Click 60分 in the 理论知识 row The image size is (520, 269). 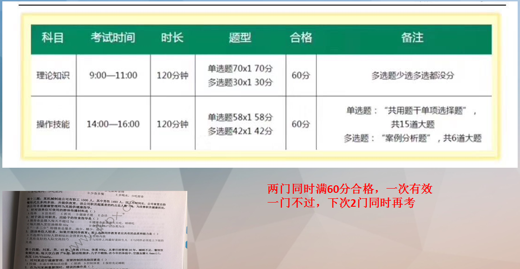click(301, 75)
